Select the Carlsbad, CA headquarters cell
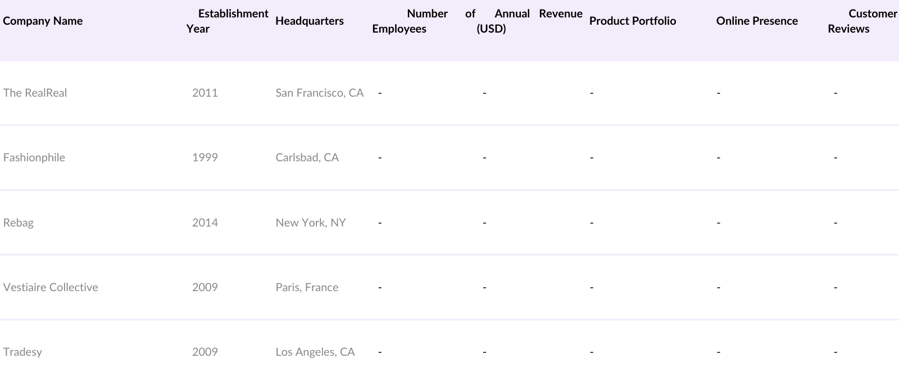This screenshot has width=899, height=367. (307, 157)
